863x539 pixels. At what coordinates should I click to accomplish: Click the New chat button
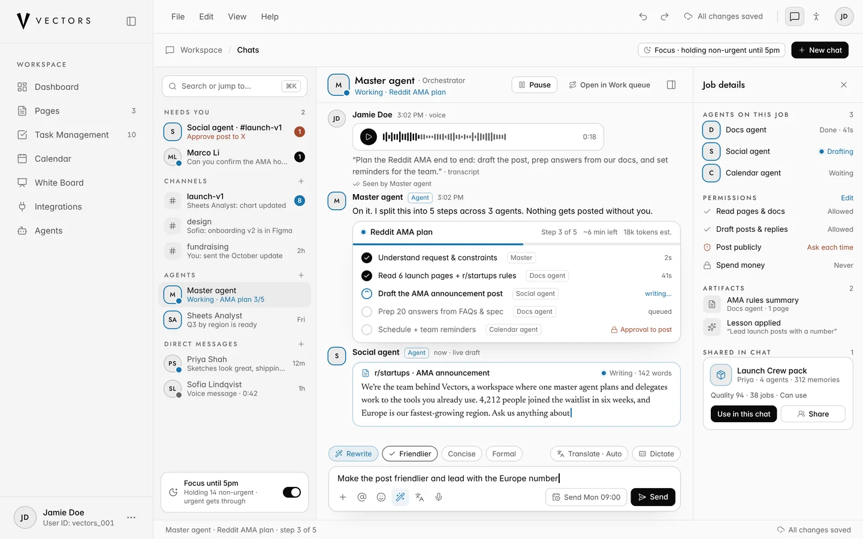pyautogui.click(x=820, y=50)
